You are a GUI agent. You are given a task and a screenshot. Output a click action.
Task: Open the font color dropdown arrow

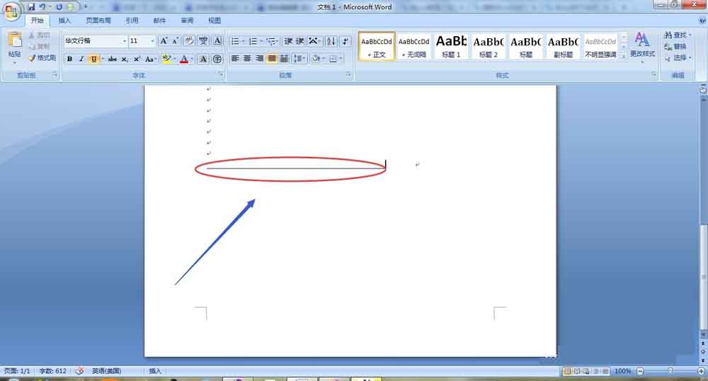192,59
